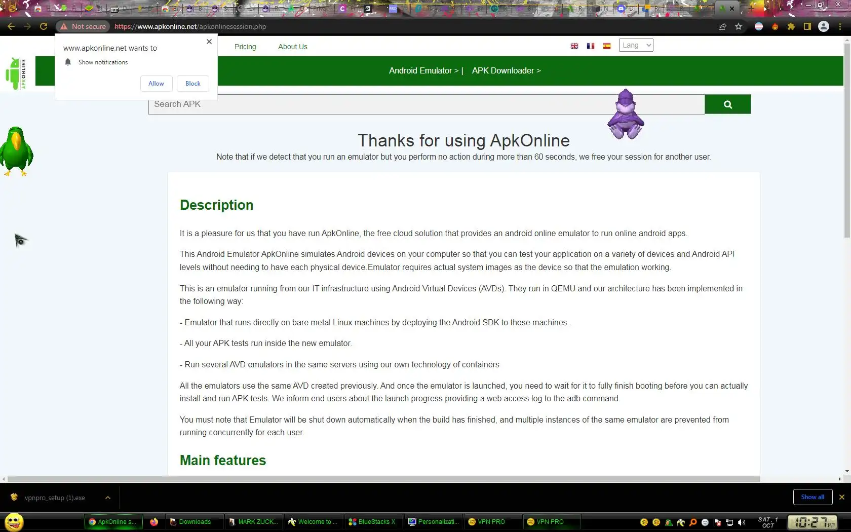Switch to the Discord browser tab
Image resolution: width=851 pixels, height=532 pixels.
pyautogui.click(x=624, y=9)
